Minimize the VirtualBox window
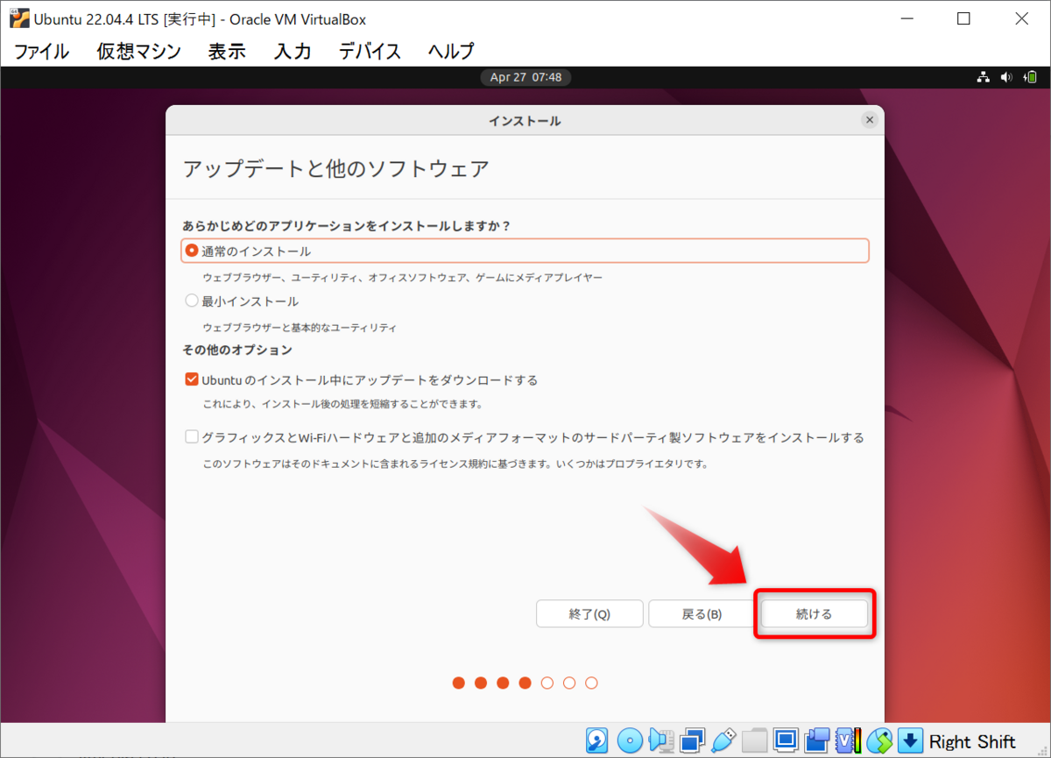The width and height of the screenshot is (1051, 758). pyautogui.click(x=906, y=18)
